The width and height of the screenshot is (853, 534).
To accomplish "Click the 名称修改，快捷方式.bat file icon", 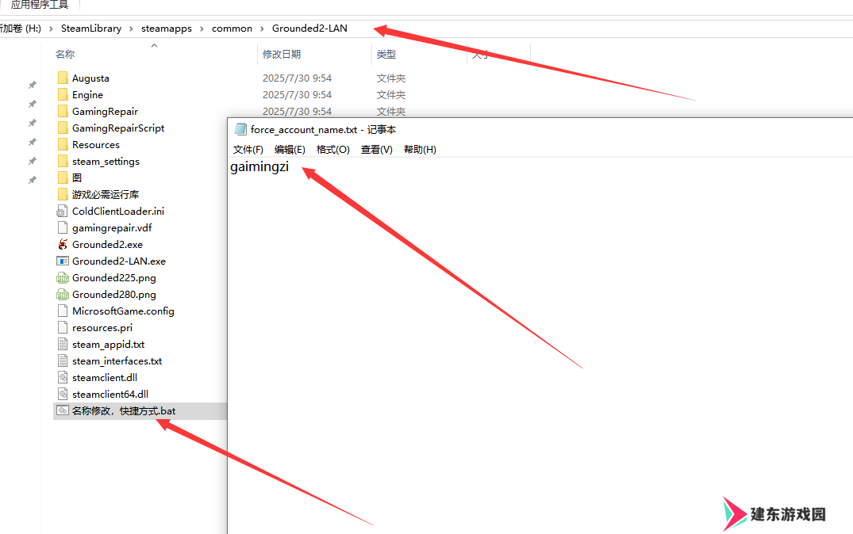I will point(63,410).
